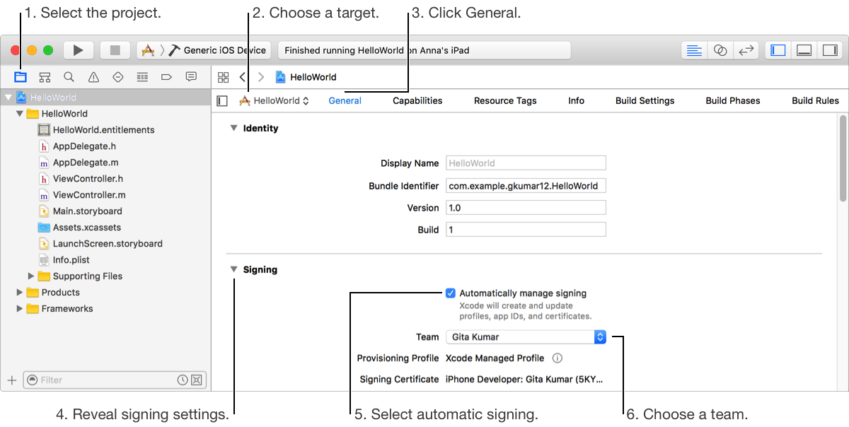Expand the Frameworks folder
This screenshot has height=427, width=849.
pos(20,309)
